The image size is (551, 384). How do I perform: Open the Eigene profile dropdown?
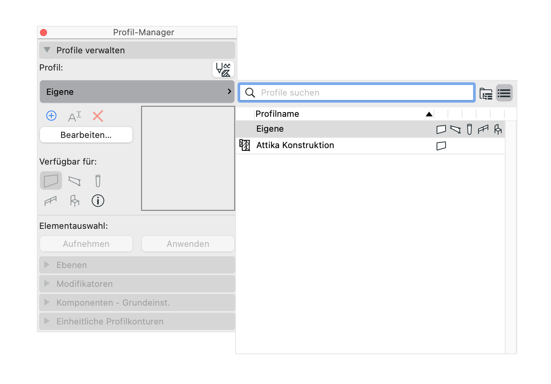tap(137, 92)
